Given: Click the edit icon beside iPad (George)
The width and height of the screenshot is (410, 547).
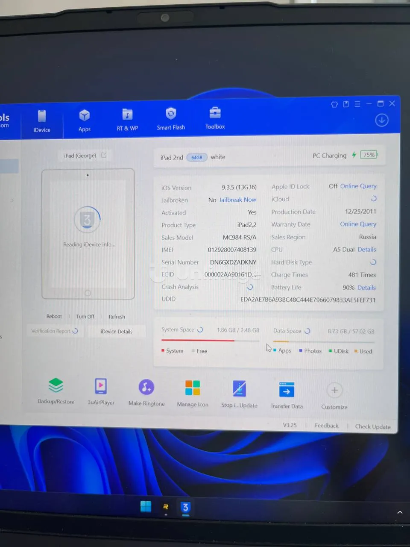Looking at the screenshot, I should [x=104, y=155].
